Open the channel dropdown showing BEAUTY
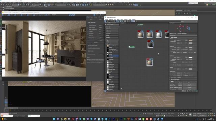Screen dimensions: 216x121 tap(60, 15)
